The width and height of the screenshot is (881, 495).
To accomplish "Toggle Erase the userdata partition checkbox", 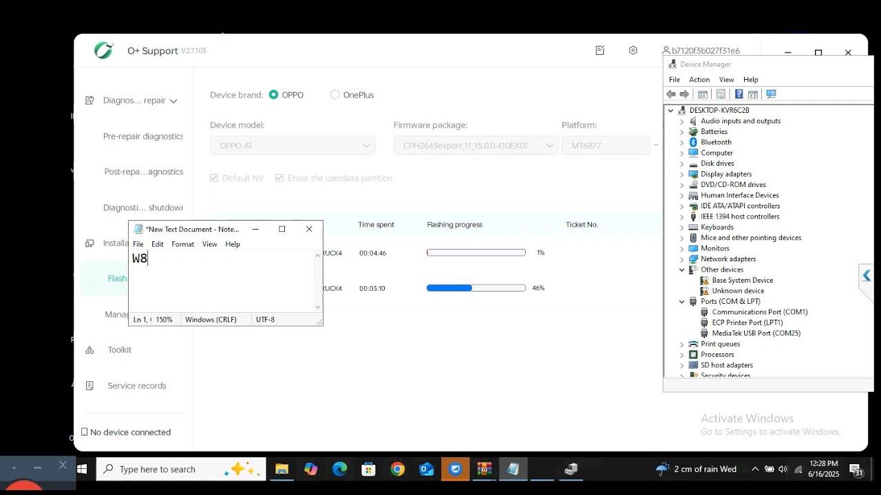I will 279,178.
